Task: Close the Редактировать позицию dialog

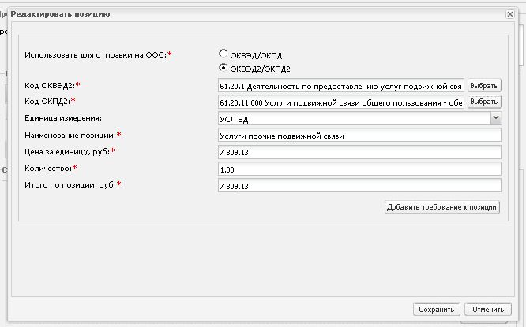Action: [510, 14]
